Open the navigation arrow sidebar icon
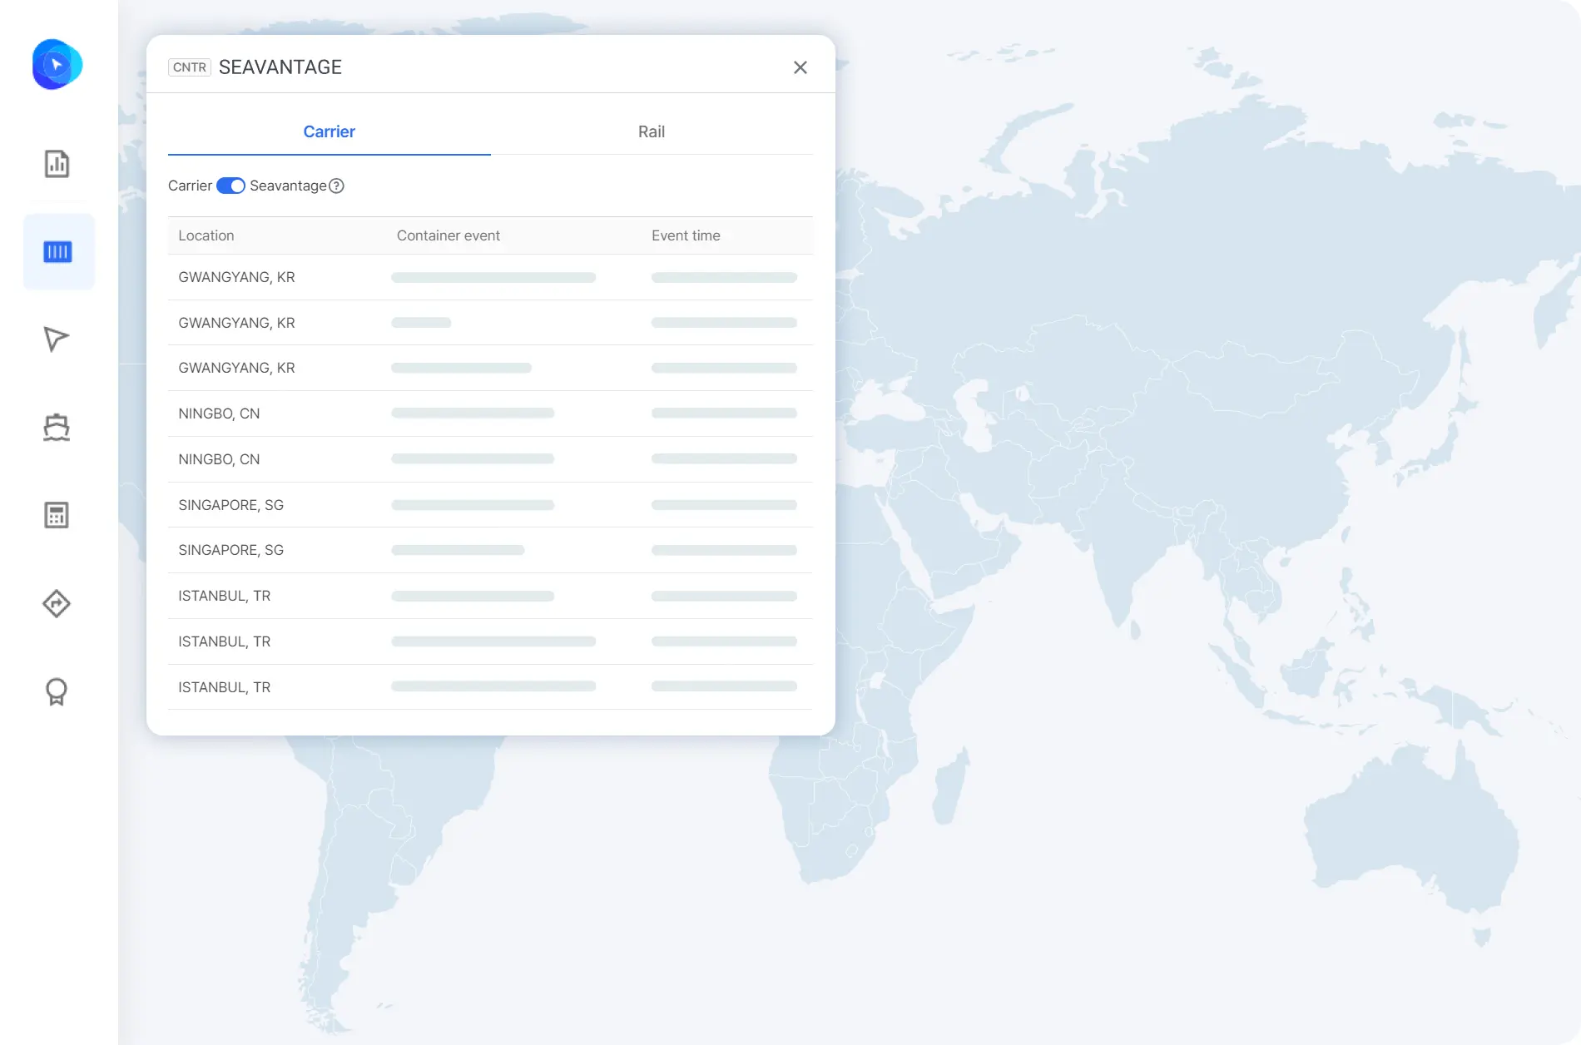The height and width of the screenshot is (1045, 1581). point(56,339)
